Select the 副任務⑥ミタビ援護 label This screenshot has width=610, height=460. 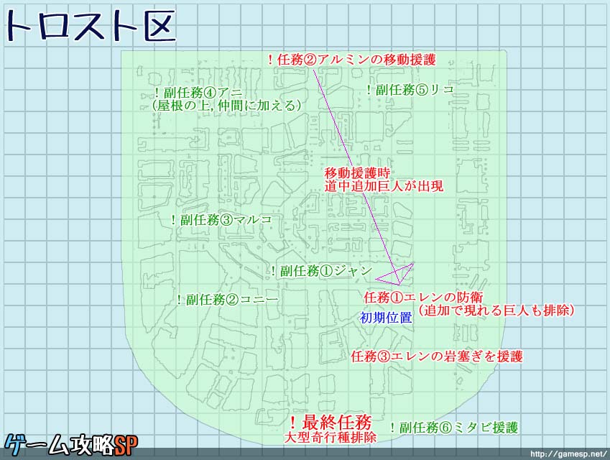point(454,428)
